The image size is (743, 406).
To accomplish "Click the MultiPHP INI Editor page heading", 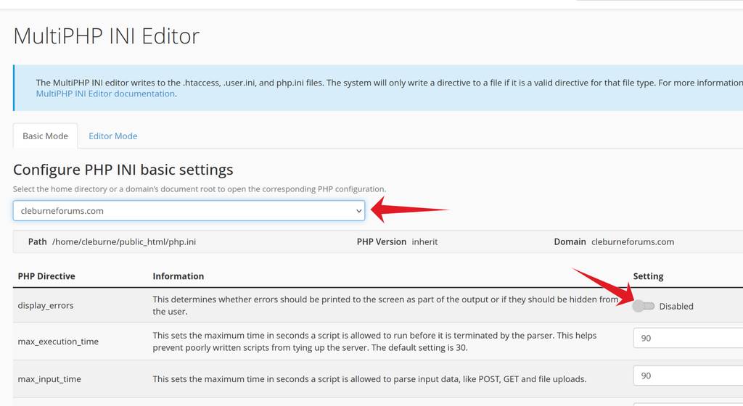I will coord(106,36).
